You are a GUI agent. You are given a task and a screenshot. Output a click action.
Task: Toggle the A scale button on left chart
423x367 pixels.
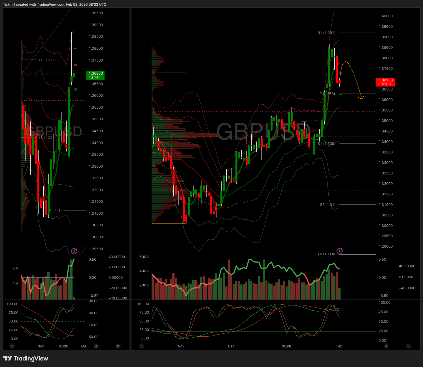96,346
